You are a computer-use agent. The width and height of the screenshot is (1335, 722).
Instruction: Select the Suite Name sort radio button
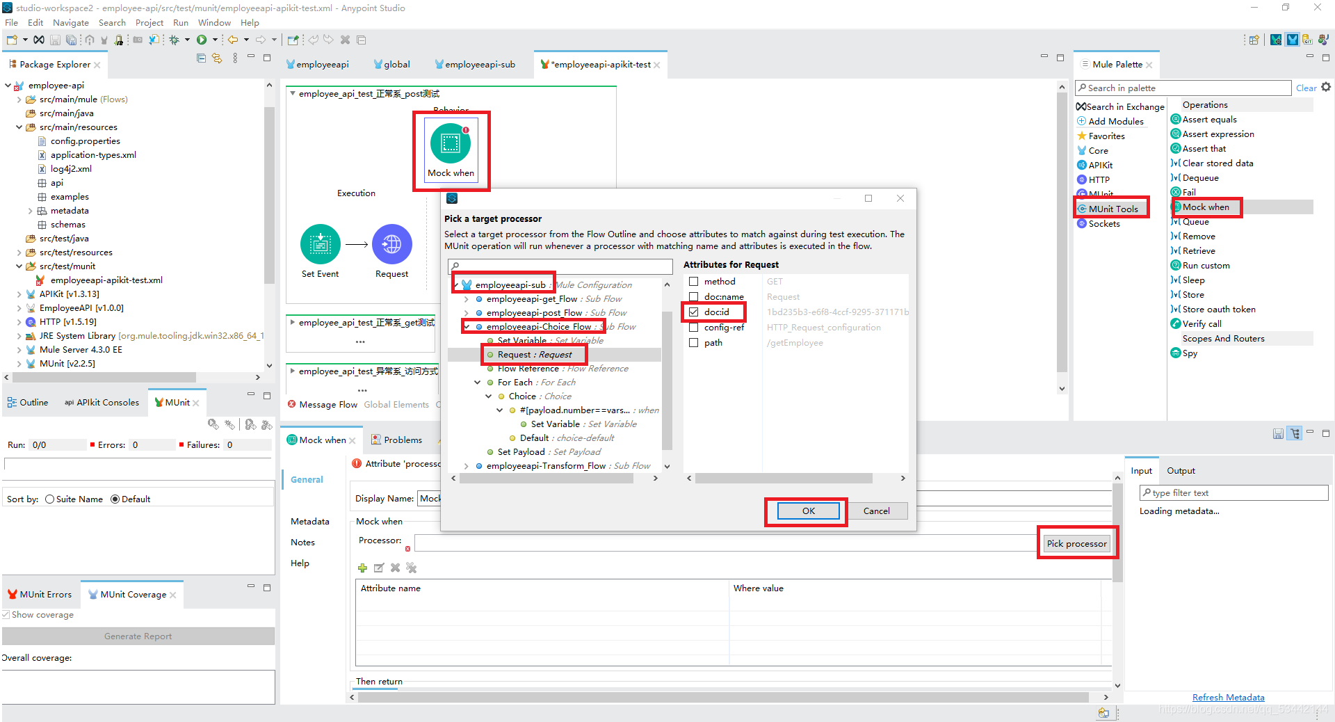(49, 499)
